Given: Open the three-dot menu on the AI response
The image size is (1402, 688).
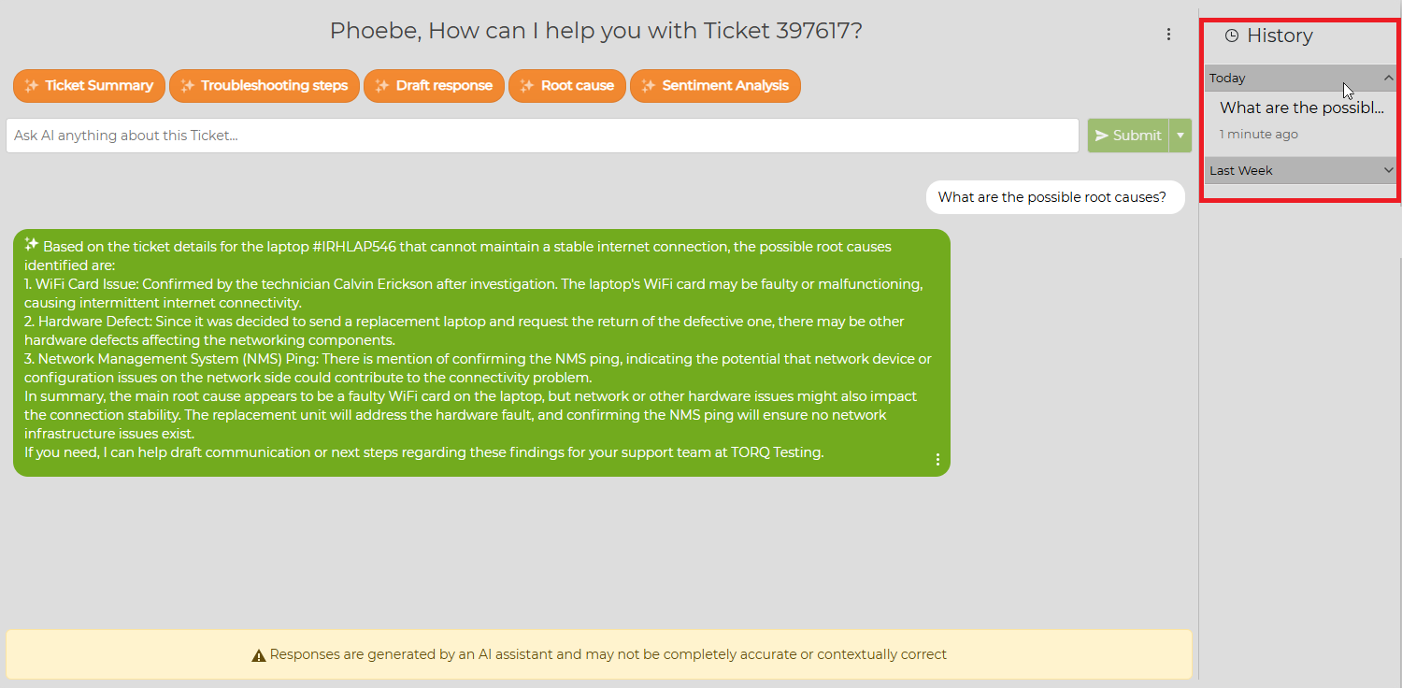Looking at the screenshot, I should 937,460.
